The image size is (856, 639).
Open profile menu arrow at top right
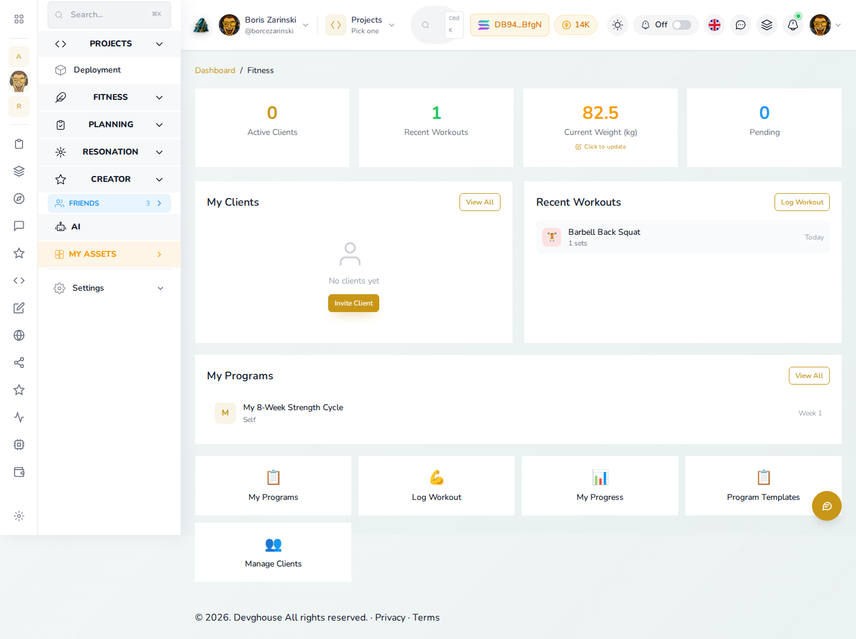[838, 25]
